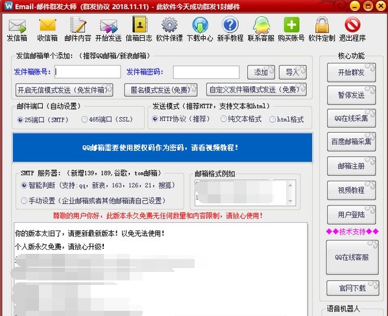This screenshot has width=388, height=316.
Task: Open the 信箱日志 log icon
Action: pyautogui.click(x=139, y=29)
